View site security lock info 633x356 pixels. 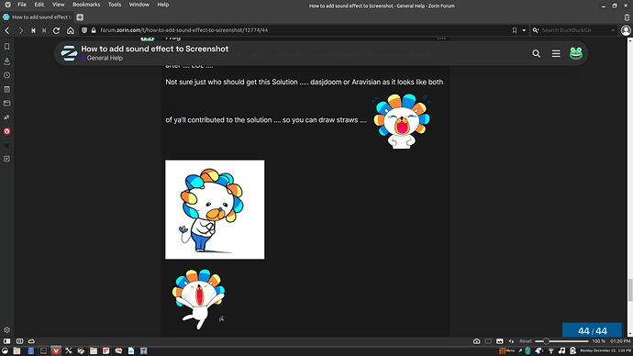pyautogui.click(x=94, y=30)
